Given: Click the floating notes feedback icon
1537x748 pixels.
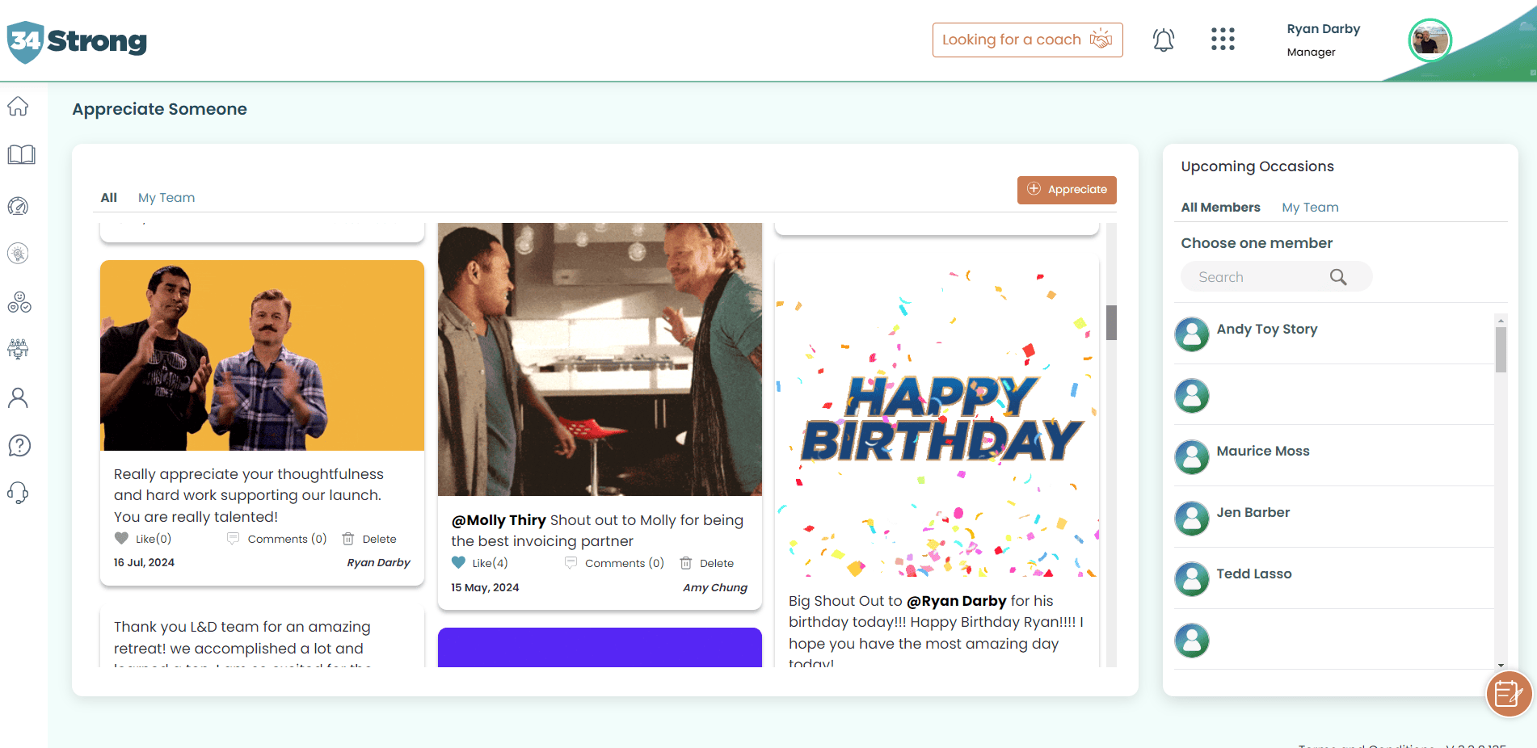Looking at the screenshot, I should tap(1509, 693).
